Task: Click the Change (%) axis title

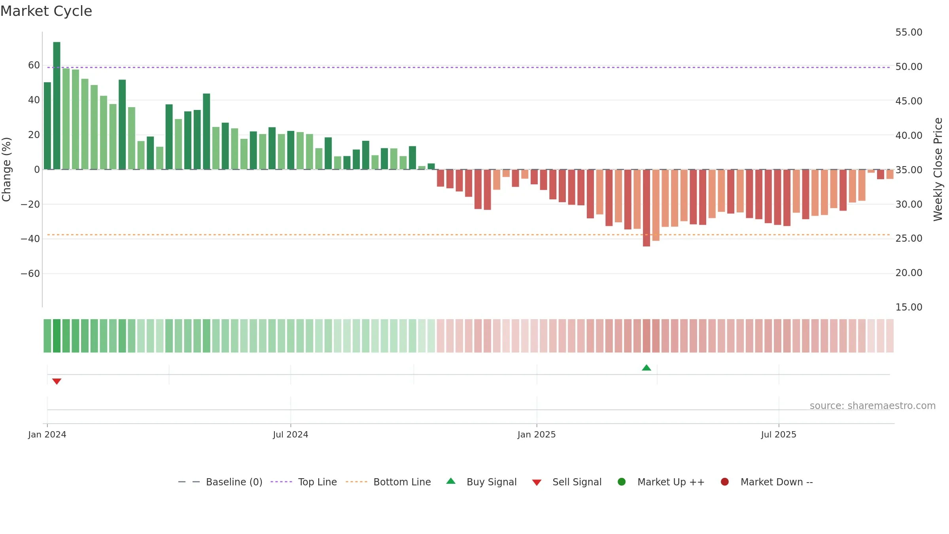Action: (x=6, y=169)
